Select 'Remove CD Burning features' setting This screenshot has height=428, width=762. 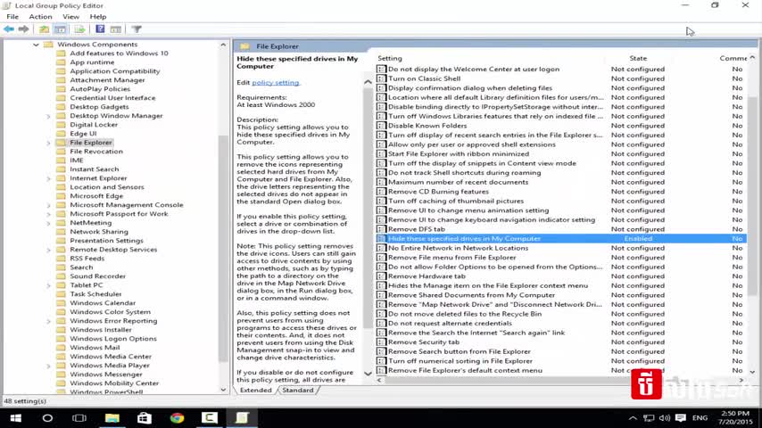tap(561, 192)
